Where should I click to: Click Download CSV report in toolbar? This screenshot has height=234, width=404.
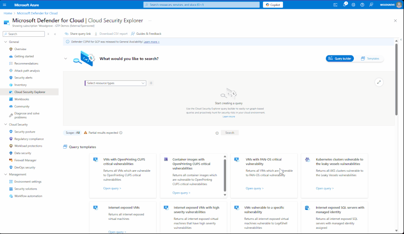111,34
